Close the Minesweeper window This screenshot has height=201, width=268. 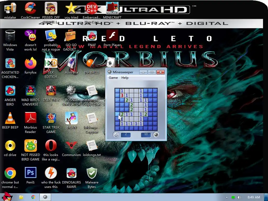[160, 72]
